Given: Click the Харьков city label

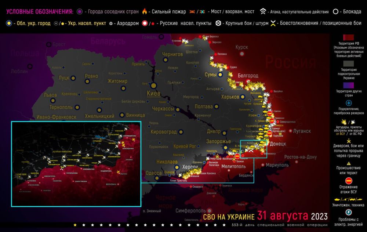Looking at the screenshot, I should [230, 97].
